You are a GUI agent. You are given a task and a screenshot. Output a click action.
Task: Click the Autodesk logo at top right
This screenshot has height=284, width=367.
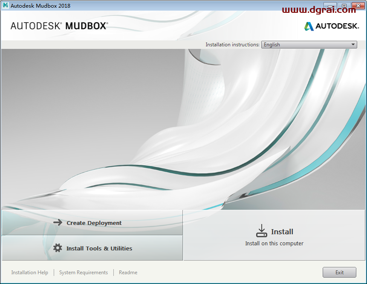(332, 26)
